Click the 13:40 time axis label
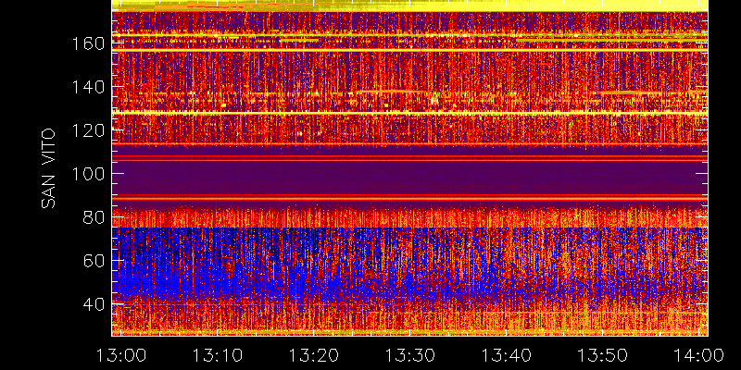The width and height of the screenshot is (741, 370). pyautogui.click(x=507, y=355)
